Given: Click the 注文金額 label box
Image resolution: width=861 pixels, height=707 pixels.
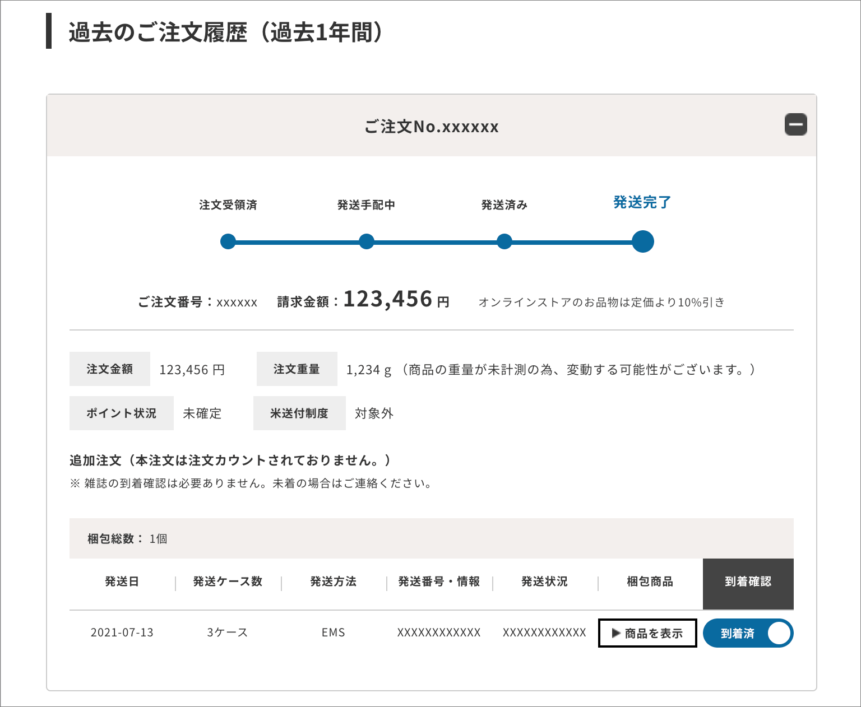Looking at the screenshot, I should click(x=110, y=369).
